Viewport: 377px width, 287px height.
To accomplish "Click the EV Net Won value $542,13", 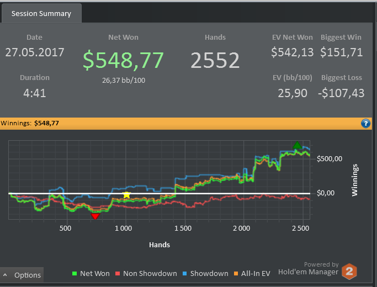I will click(293, 52).
